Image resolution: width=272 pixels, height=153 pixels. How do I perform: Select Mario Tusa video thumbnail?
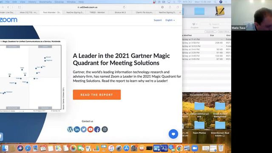(252, 15)
